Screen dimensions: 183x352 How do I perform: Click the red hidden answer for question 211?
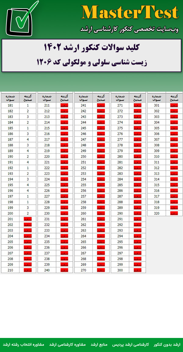[64, 105]
